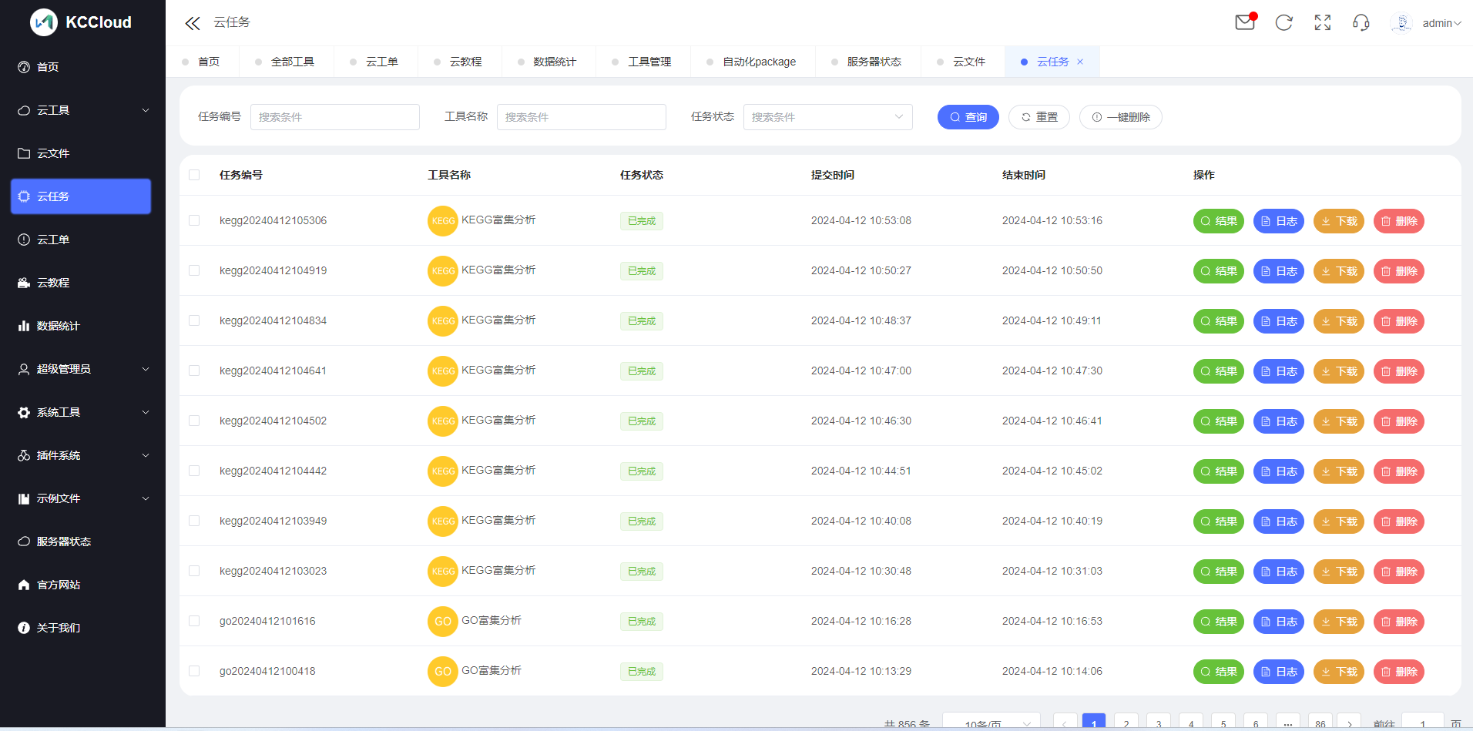This screenshot has width=1473, height=731.
Task: Click 删除 for task kegg20240412103949
Action: tap(1399, 521)
